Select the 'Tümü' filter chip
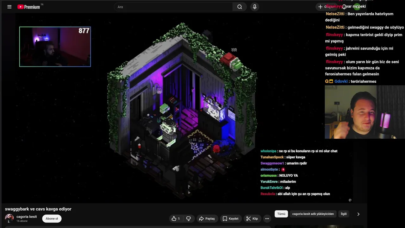 [x=281, y=214]
